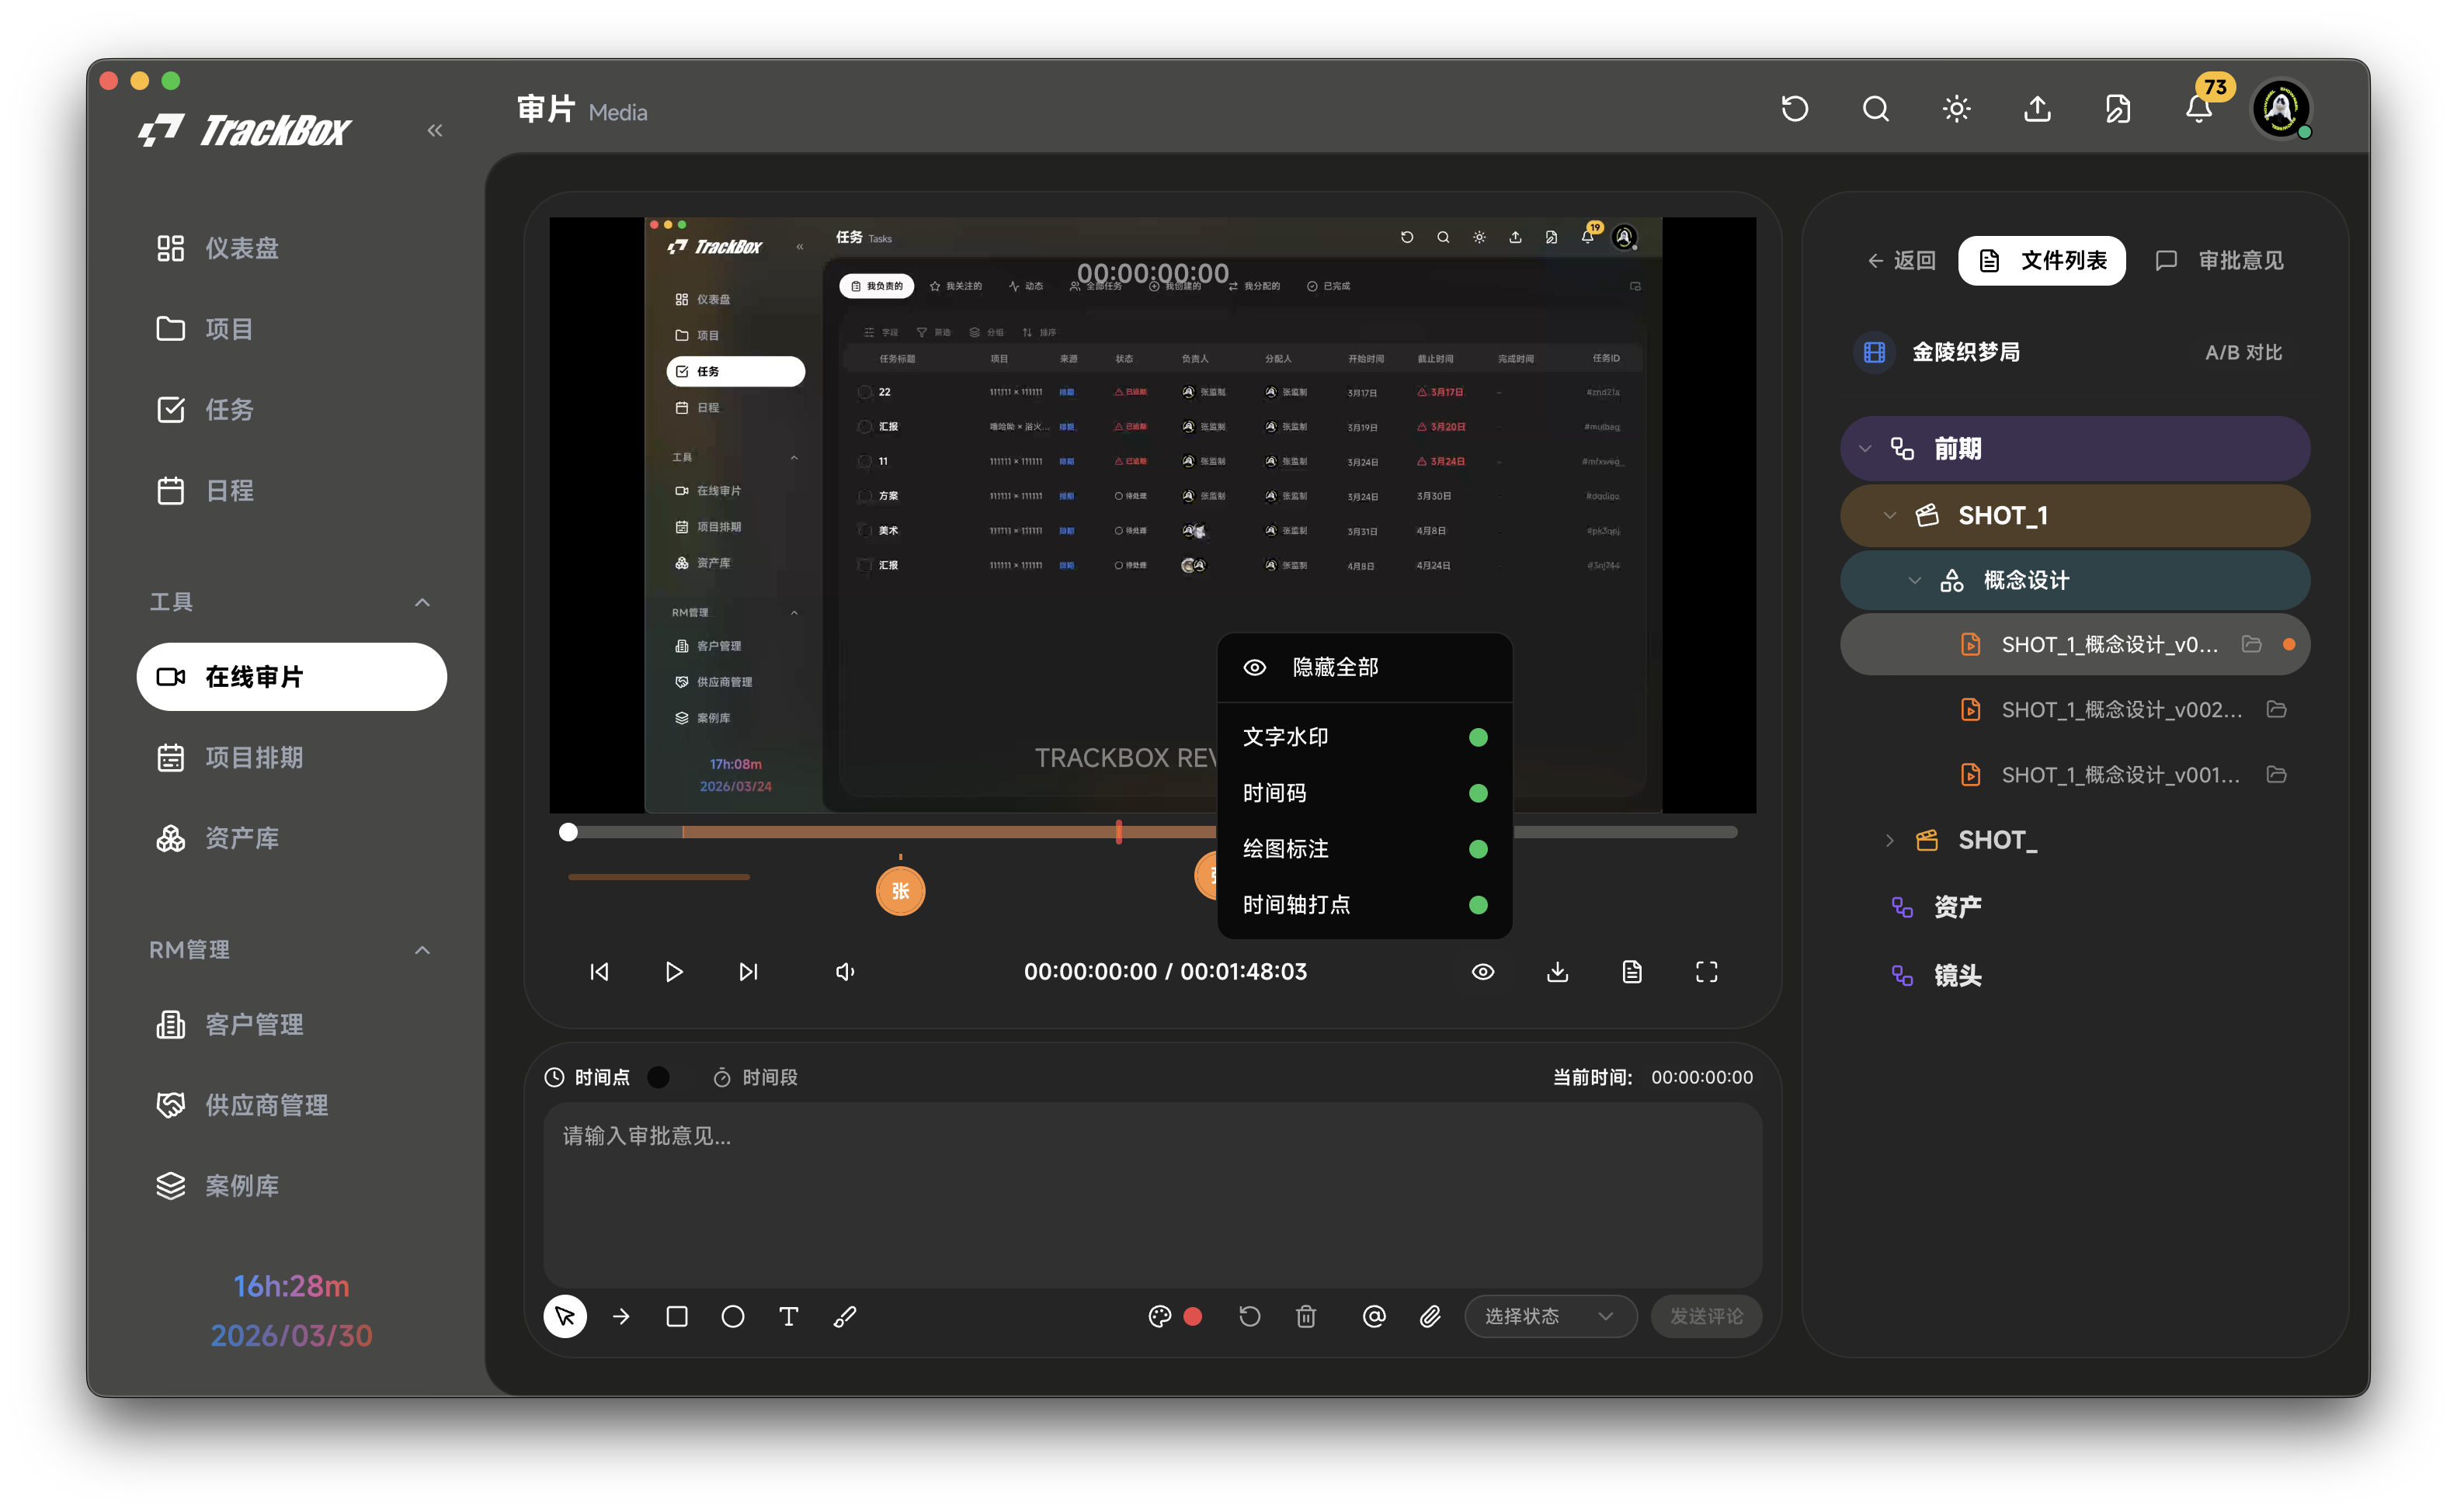Click the 张 timeline comment marker
2457x1512 pixels.
coord(900,890)
